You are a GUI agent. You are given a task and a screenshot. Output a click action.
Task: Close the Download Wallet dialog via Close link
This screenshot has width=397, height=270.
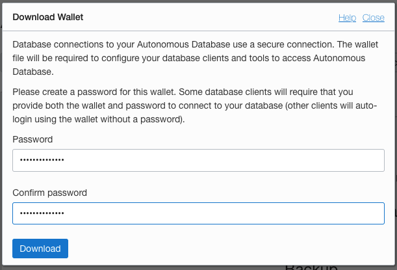point(373,18)
